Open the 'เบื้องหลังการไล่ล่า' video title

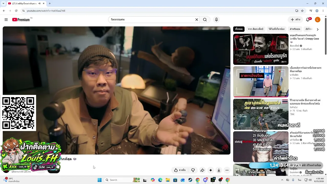(x=306, y=70)
